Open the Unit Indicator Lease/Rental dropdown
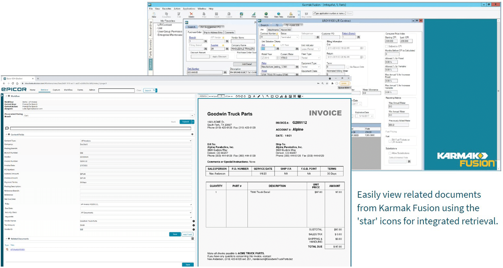This screenshot has height=268, width=503. point(310,49)
